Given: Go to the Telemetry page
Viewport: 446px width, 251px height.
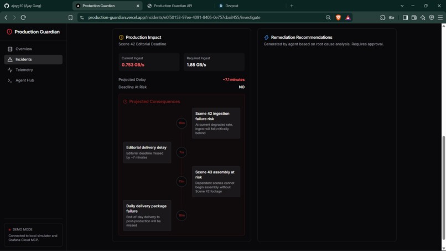Looking at the screenshot, I should [33, 70].
